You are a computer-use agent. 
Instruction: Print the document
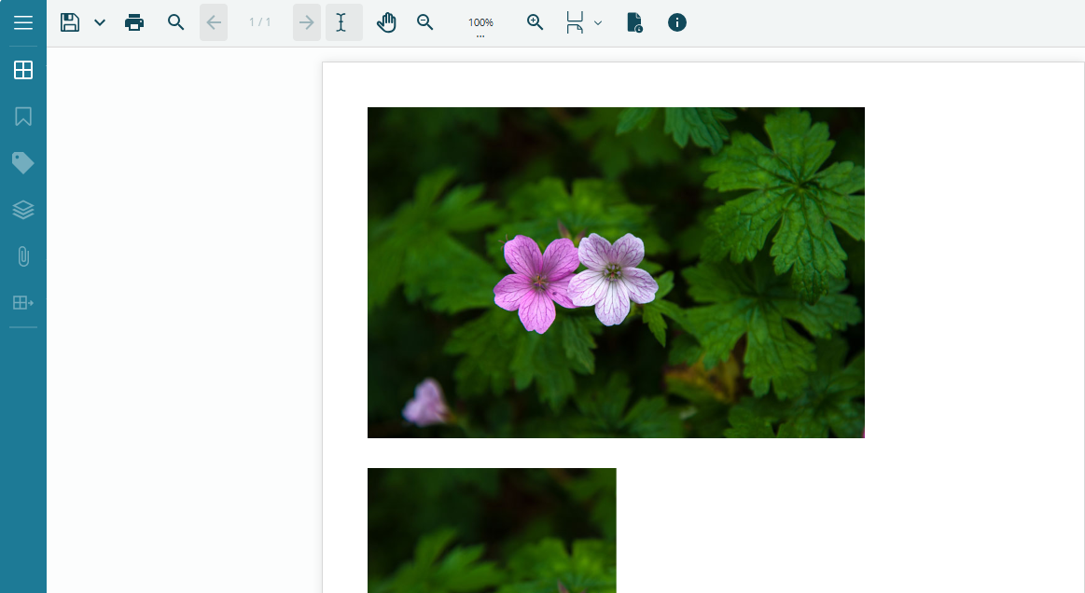pyautogui.click(x=134, y=22)
